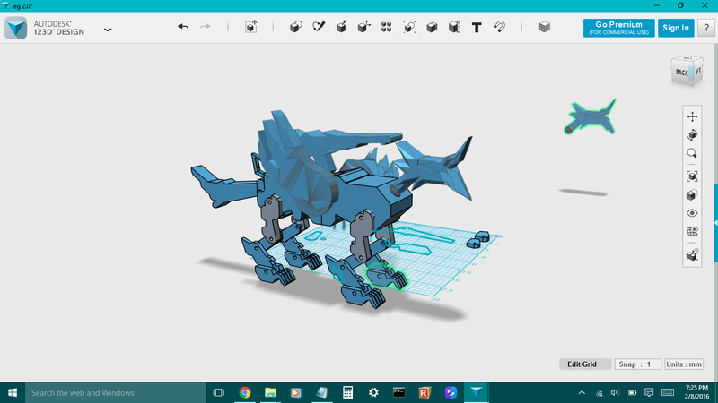Viewport: 718px width, 403px height.
Task: Open the Modify tool
Action: click(364, 27)
